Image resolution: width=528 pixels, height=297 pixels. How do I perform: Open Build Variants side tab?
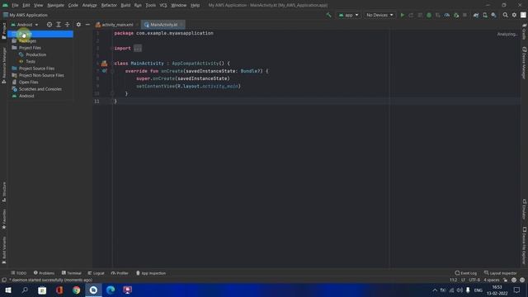click(4, 250)
